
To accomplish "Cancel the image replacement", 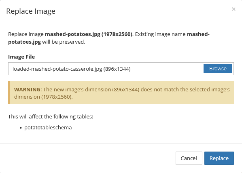I will click(x=189, y=158).
